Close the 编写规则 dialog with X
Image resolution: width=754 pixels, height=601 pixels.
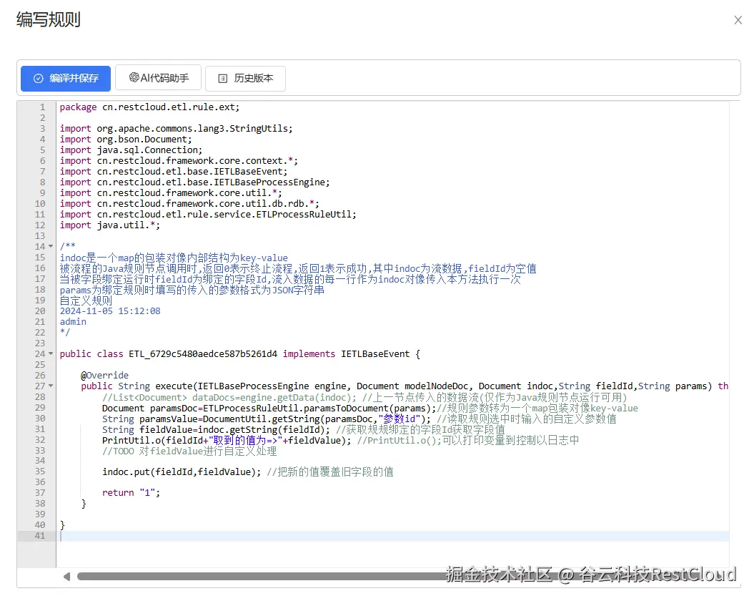(738, 20)
